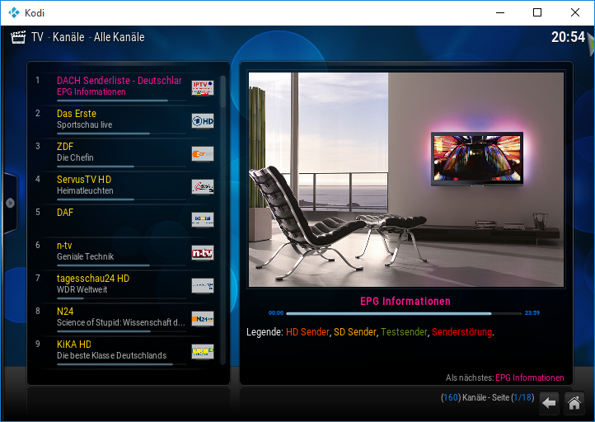Click the Senderstörung legend text
The image size is (595, 422).
(x=461, y=332)
